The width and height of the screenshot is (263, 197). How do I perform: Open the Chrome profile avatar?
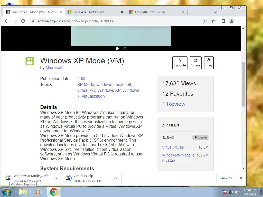232,21
